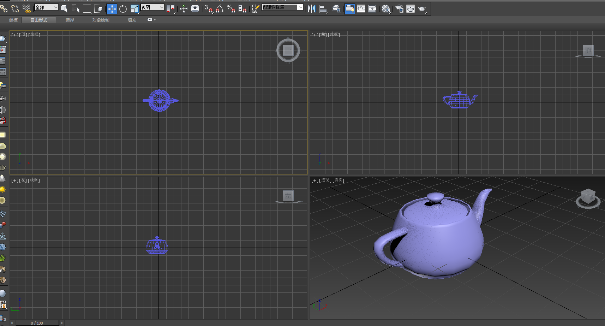Image resolution: width=605 pixels, height=326 pixels.
Task: Click the Unlink Selection icon
Action: (x=15, y=8)
